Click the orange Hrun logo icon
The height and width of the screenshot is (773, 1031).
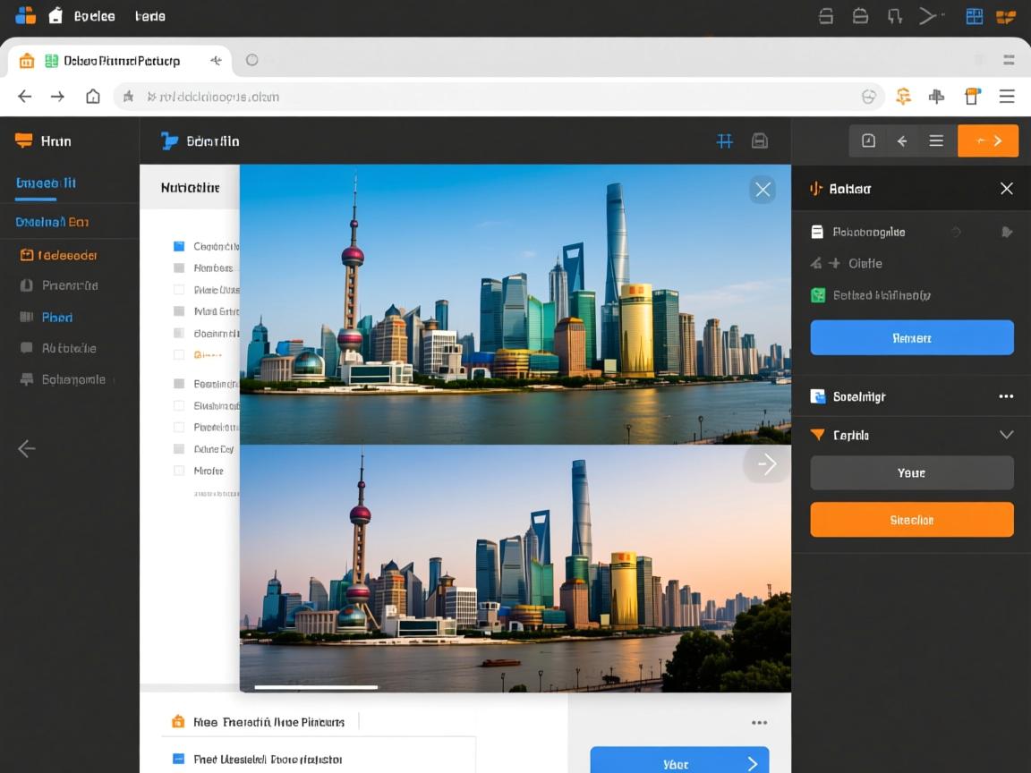[x=24, y=140]
